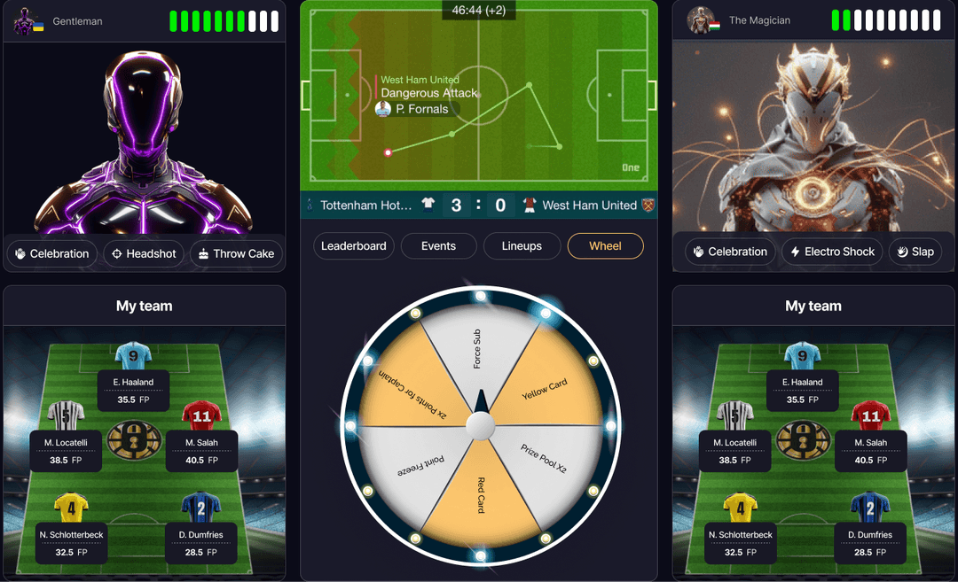Use Headshot action
Viewport: 958px width, 582px height.
pos(144,253)
